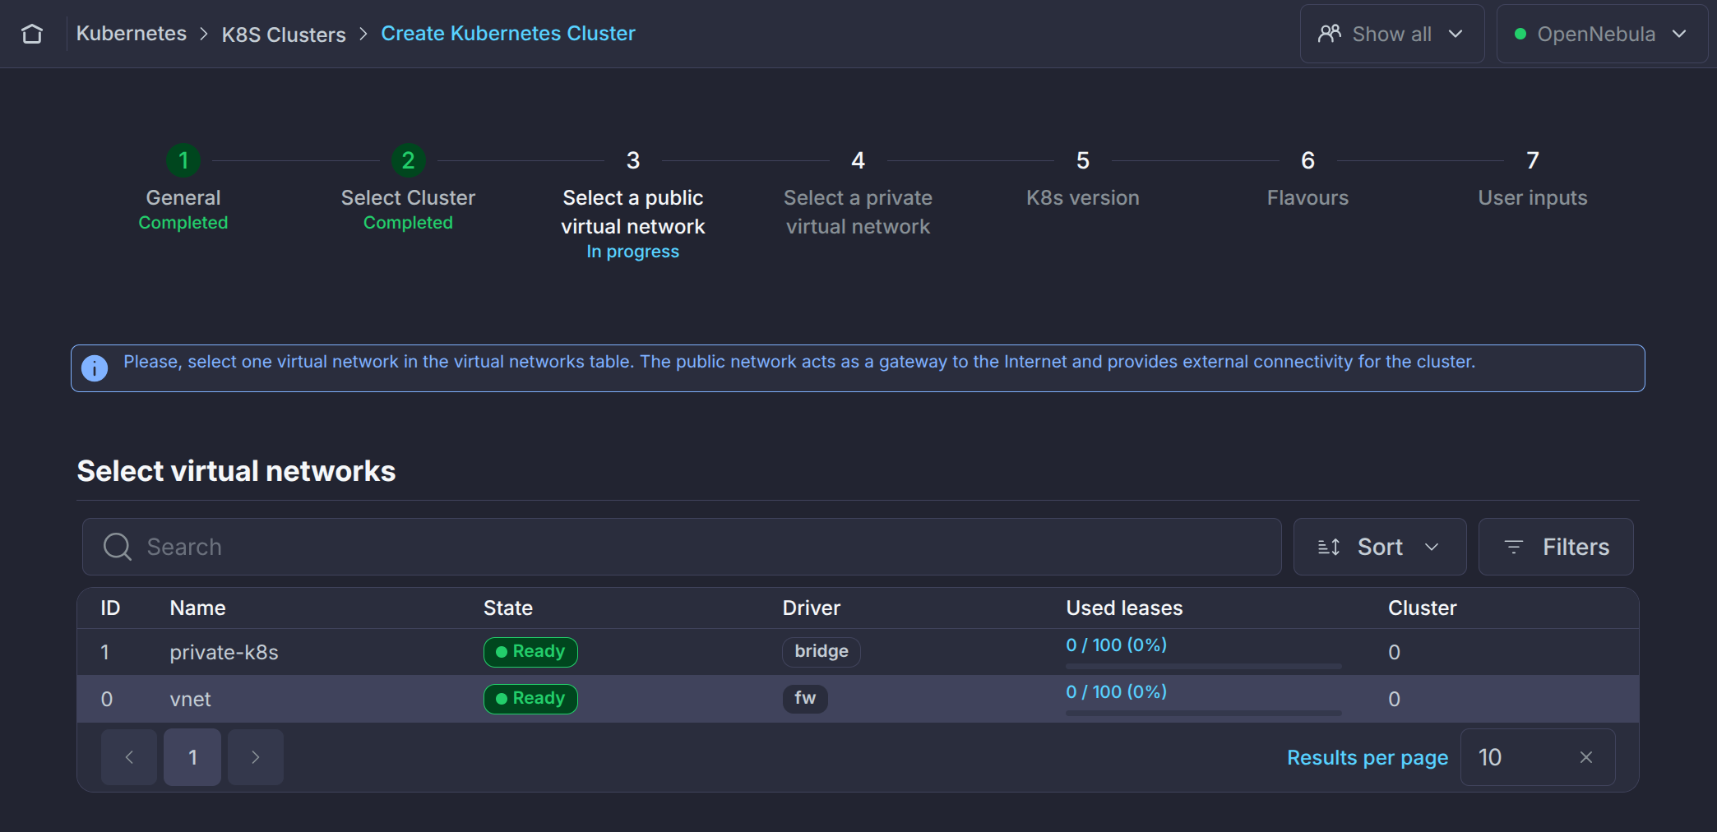Click the green OpenNebula status dot
The image size is (1717, 832).
pyautogui.click(x=1520, y=34)
